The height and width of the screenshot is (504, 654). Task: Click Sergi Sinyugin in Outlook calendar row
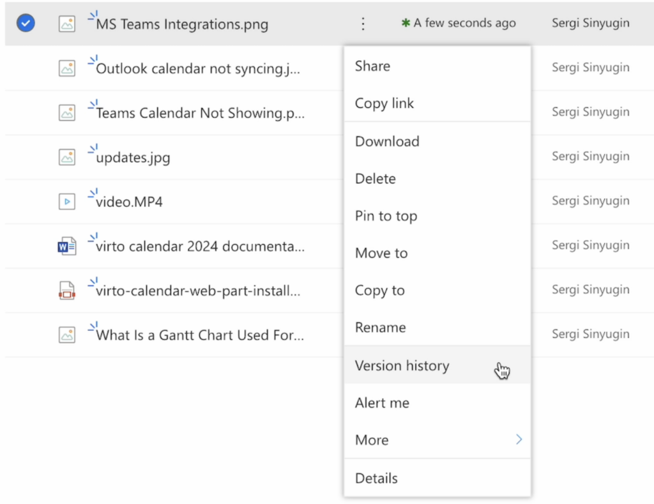591,67
